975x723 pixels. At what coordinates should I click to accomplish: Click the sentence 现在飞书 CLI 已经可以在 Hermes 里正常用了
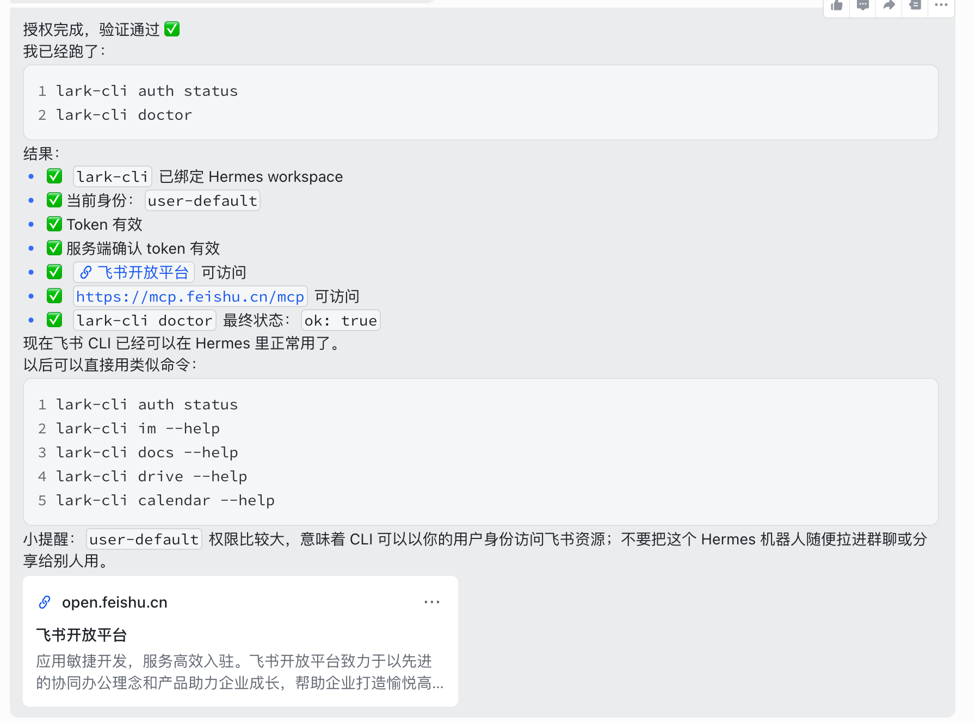coord(182,343)
